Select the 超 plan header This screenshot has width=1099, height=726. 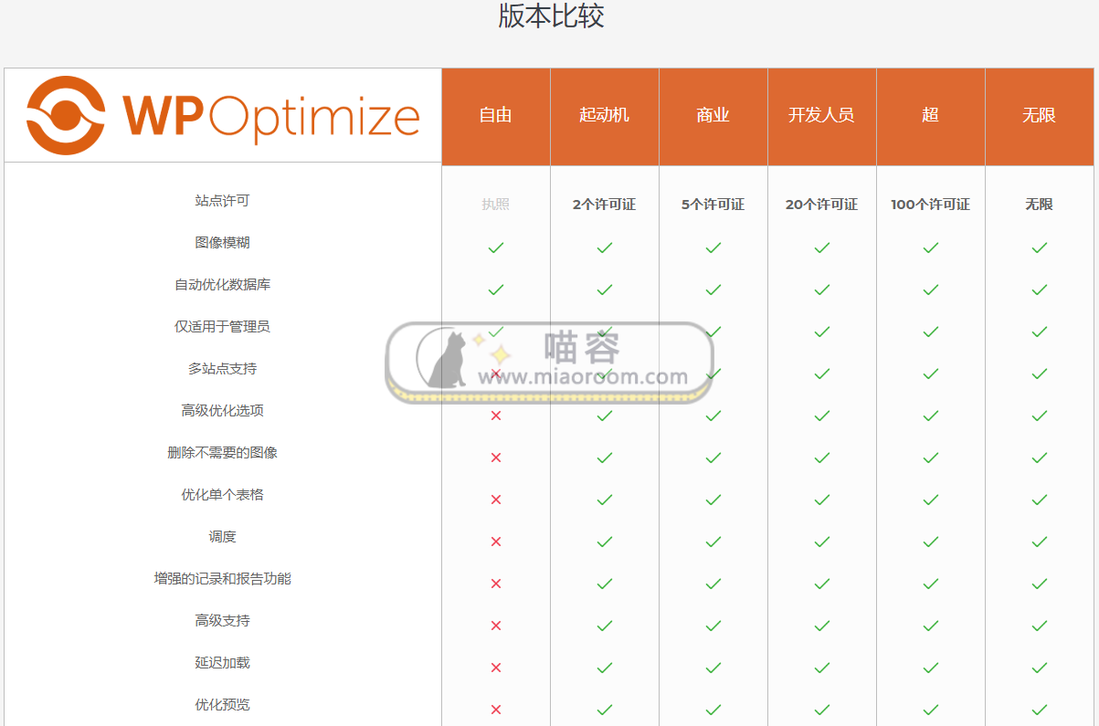pyautogui.click(x=931, y=116)
